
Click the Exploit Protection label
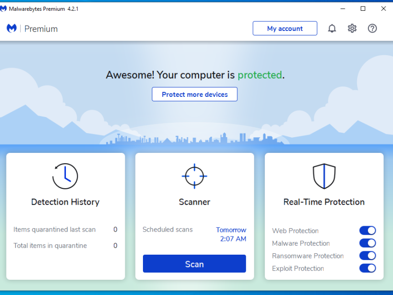tap(298, 268)
